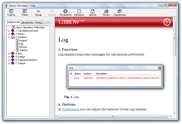Click the left tab scroll arrow
Viewport: 182px width, 124px height.
click(46, 22)
